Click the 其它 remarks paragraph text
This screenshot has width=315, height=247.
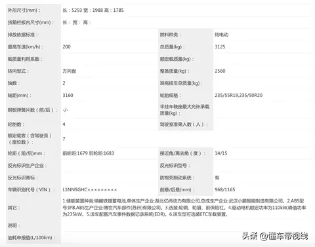tap(184, 208)
